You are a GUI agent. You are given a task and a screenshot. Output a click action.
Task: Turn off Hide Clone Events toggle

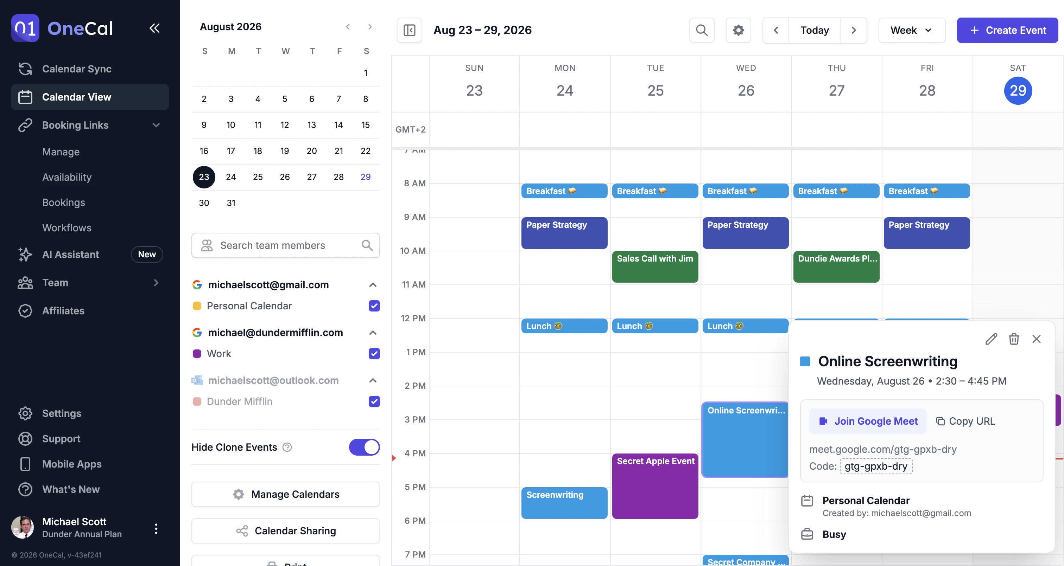tap(364, 447)
